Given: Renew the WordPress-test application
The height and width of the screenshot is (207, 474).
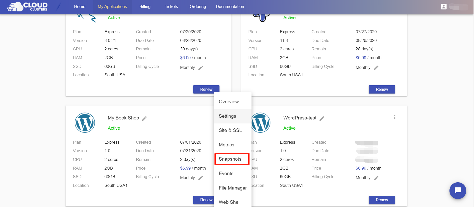Looking at the screenshot, I should (382, 200).
